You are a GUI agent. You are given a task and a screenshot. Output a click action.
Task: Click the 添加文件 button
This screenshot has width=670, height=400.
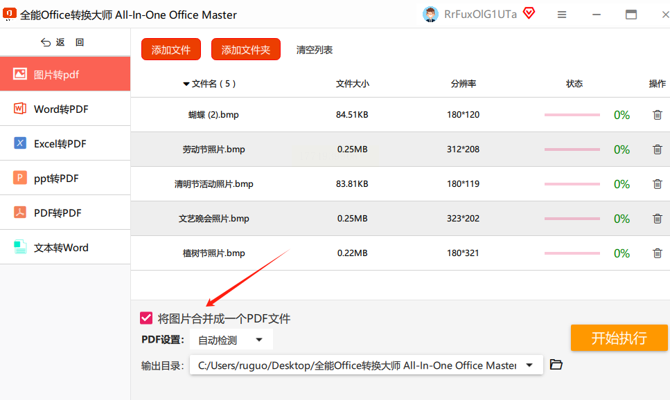pyautogui.click(x=171, y=50)
